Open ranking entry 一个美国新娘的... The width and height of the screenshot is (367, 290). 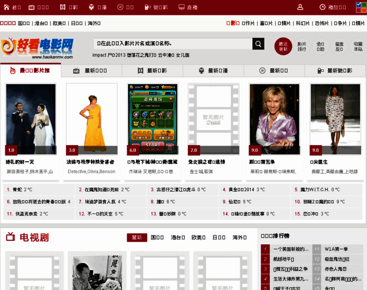point(291,249)
